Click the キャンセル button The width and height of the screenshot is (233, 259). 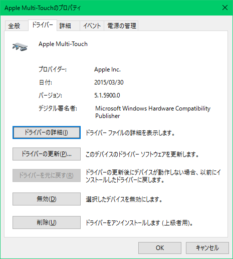[207, 248]
